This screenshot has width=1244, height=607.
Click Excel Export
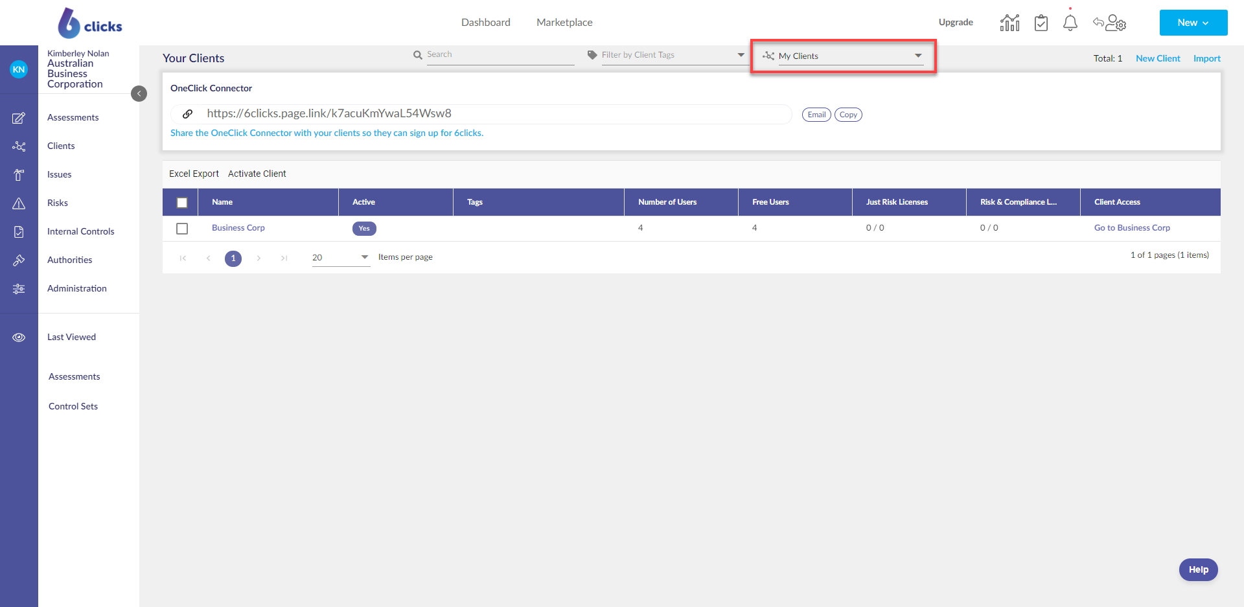tap(194, 174)
